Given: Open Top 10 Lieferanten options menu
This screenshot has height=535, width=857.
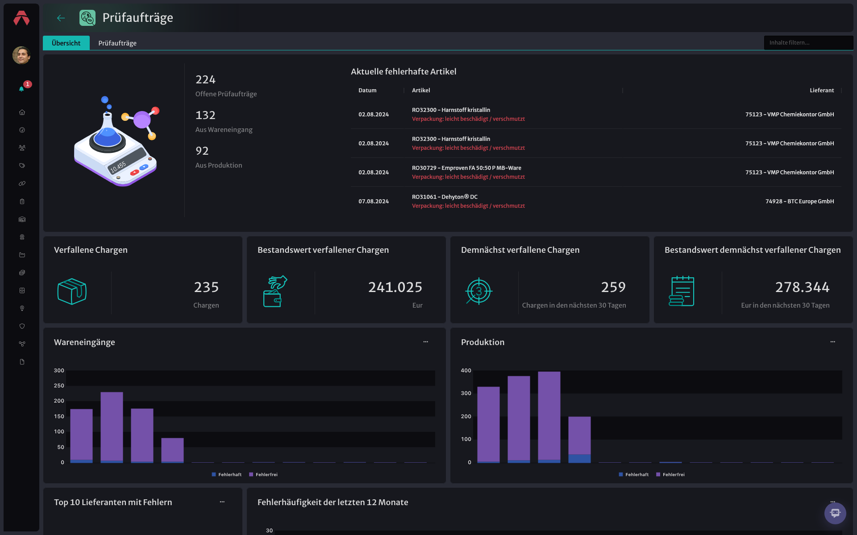Looking at the screenshot, I should (x=222, y=502).
